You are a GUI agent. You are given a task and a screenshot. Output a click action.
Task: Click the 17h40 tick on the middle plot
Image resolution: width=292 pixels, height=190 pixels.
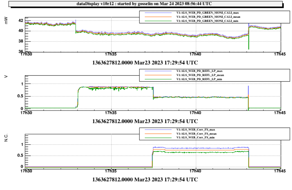tap(195, 113)
